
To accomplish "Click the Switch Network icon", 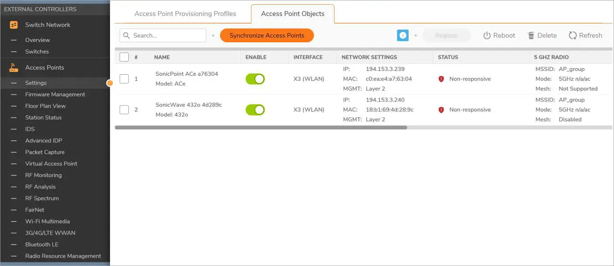I will pyautogui.click(x=14, y=25).
